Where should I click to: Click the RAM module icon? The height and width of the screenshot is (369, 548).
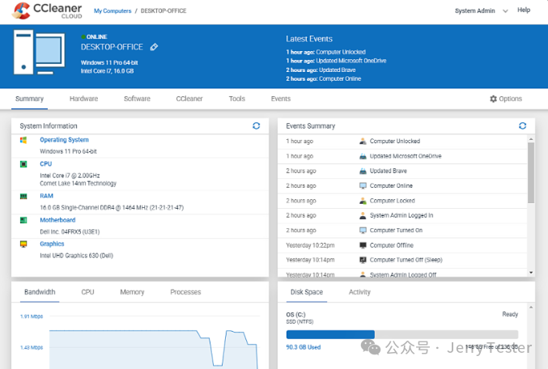tap(23, 197)
